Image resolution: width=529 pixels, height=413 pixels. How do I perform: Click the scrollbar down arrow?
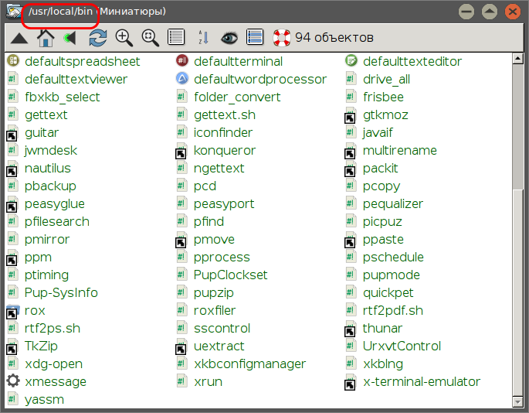pos(518,401)
